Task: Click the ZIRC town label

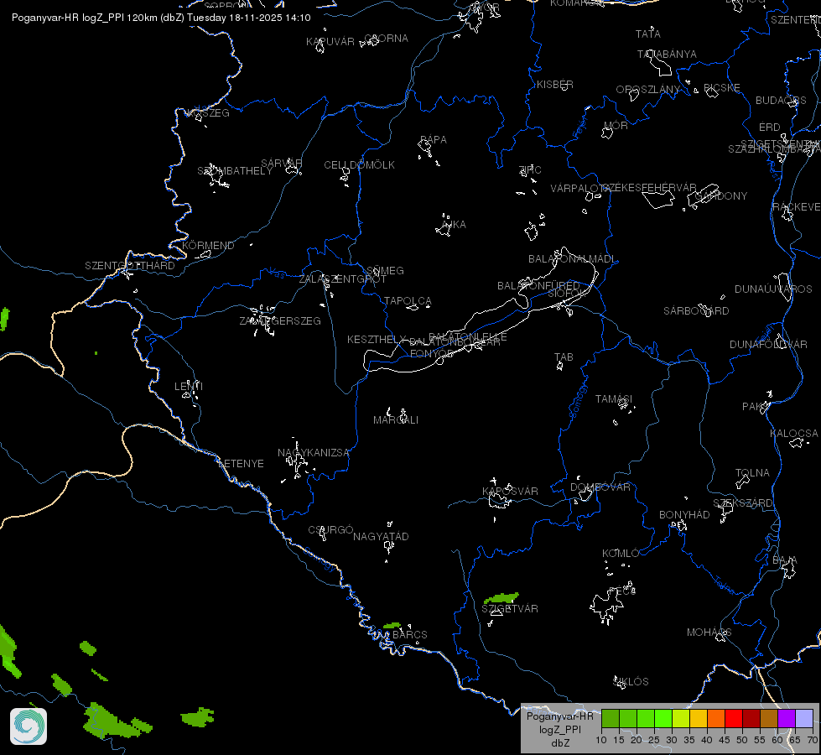Action: click(x=530, y=170)
